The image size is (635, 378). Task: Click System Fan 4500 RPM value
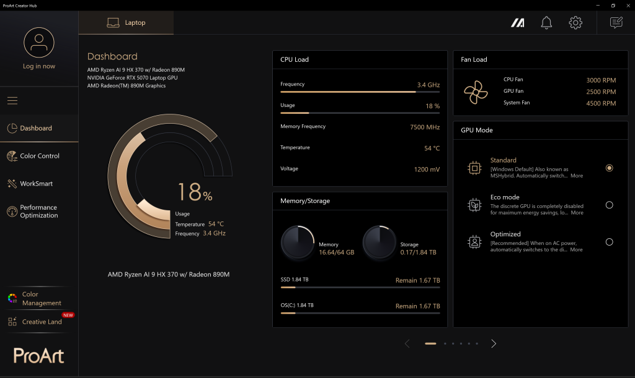(x=601, y=103)
